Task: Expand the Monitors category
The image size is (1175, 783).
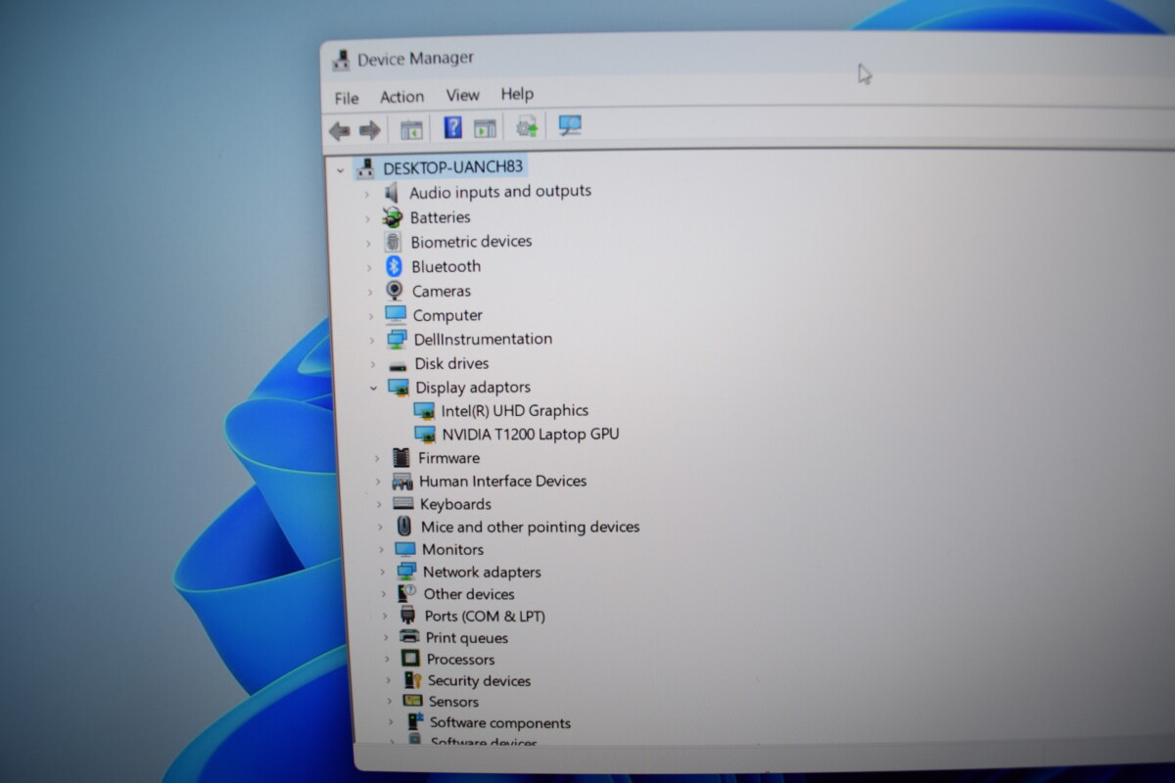Action: 381,550
